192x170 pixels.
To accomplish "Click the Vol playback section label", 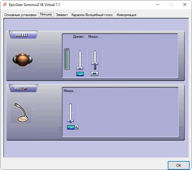I will [x=23, y=35].
